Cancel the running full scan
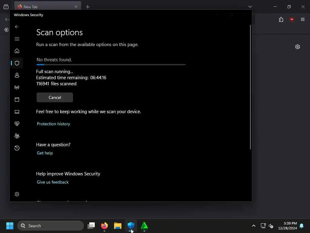The image size is (310, 233). [x=55, y=97]
